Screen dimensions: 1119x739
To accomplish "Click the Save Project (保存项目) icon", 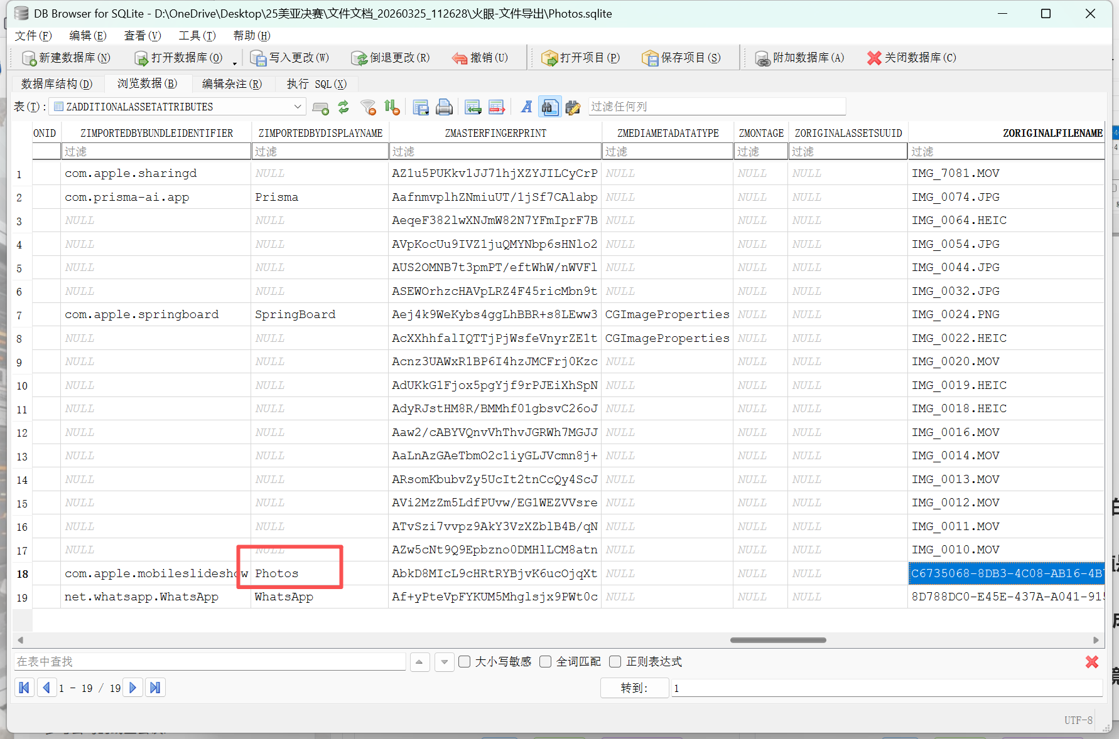I will tap(650, 58).
